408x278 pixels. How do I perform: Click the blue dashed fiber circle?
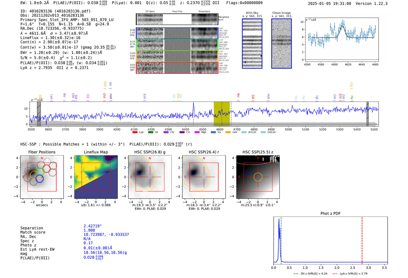point(39,179)
